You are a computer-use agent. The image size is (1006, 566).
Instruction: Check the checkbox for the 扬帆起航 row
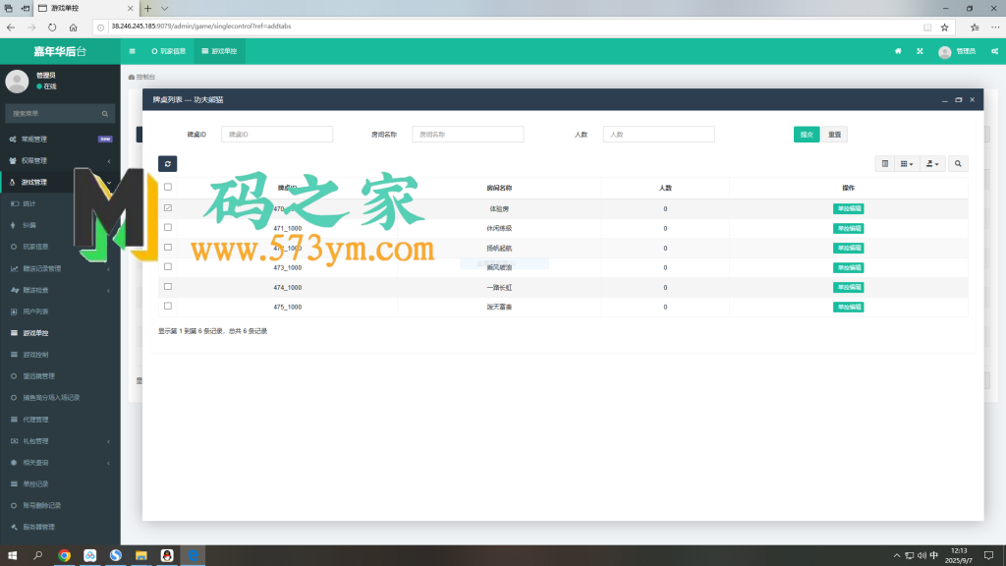tap(168, 247)
